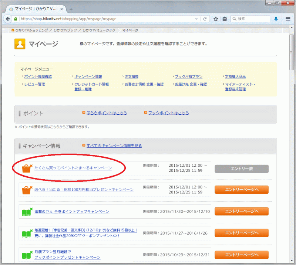Open the bookmarks list icon
Image resolution: width=296 pixels, height=265 pixels.
point(225,19)
